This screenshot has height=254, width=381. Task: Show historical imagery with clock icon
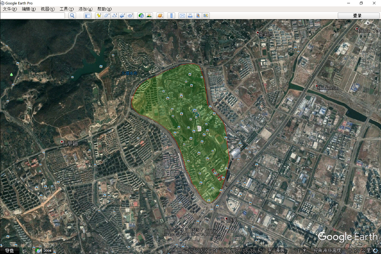[x=141, y=16]
